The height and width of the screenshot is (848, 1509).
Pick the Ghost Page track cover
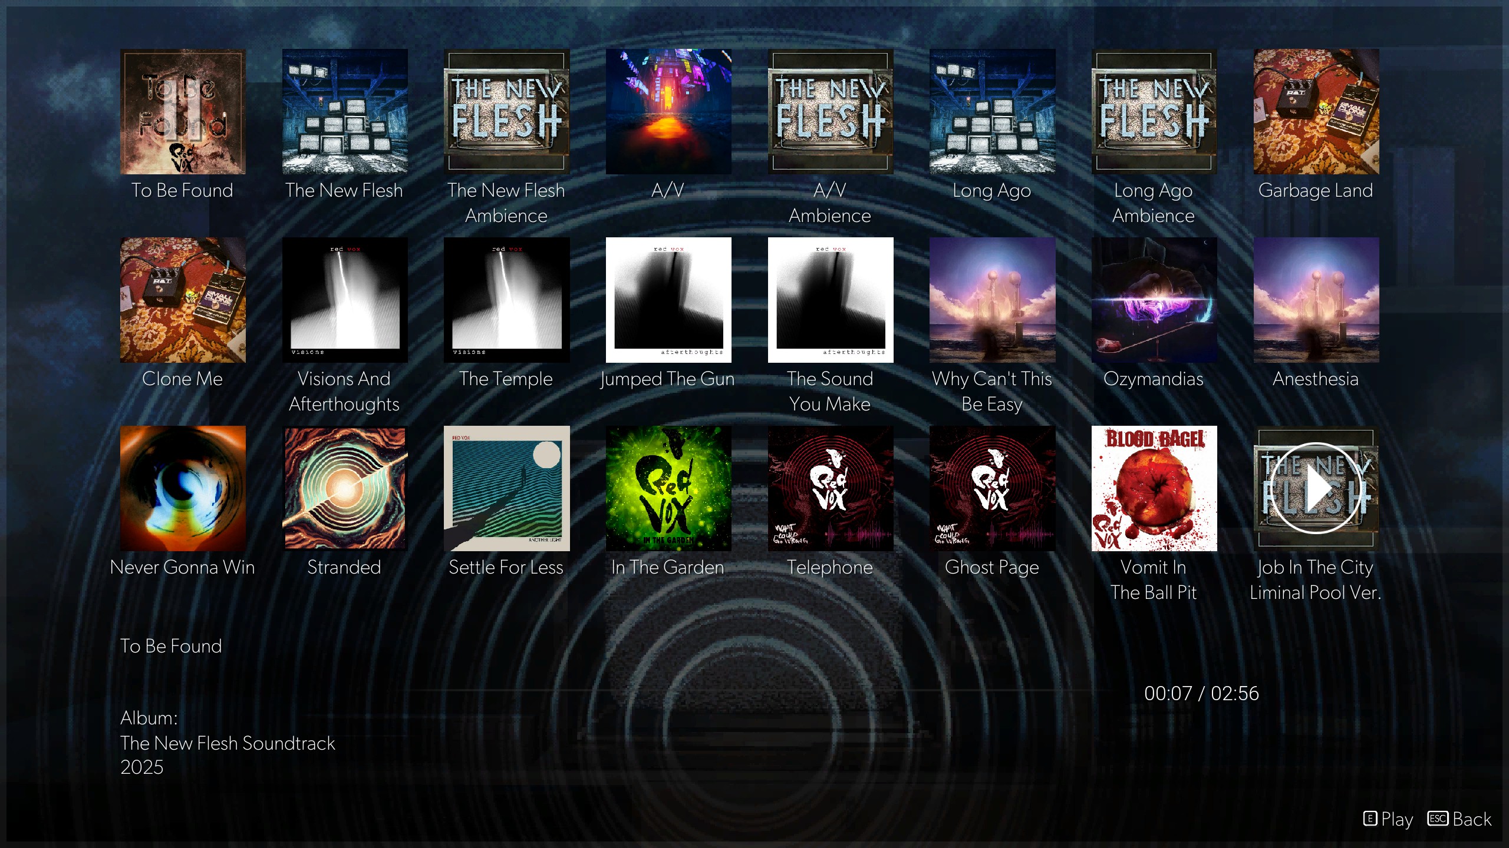(x=992, y=488)
